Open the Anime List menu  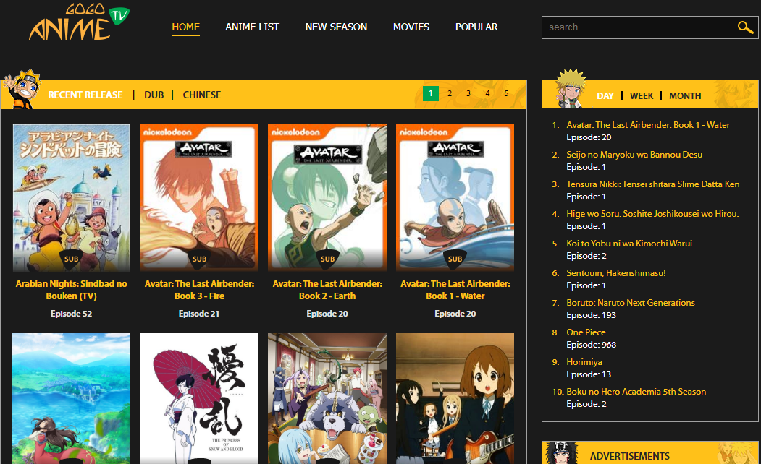tap(252, 27)
